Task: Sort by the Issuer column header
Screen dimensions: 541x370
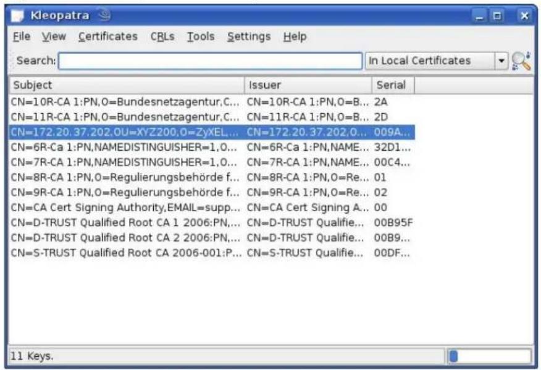Action: [308, 85]
